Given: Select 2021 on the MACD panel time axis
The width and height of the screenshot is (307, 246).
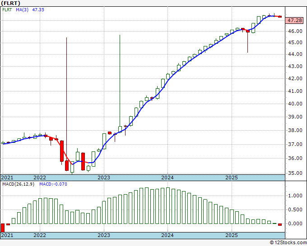Looking at the screenshot, I should (x=7, y=235).
